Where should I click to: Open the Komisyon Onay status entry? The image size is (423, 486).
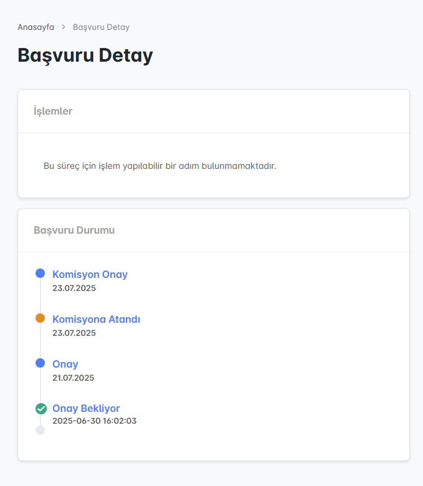[90, 274]
